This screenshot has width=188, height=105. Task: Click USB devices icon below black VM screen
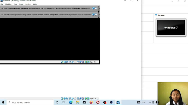point(73,62)
